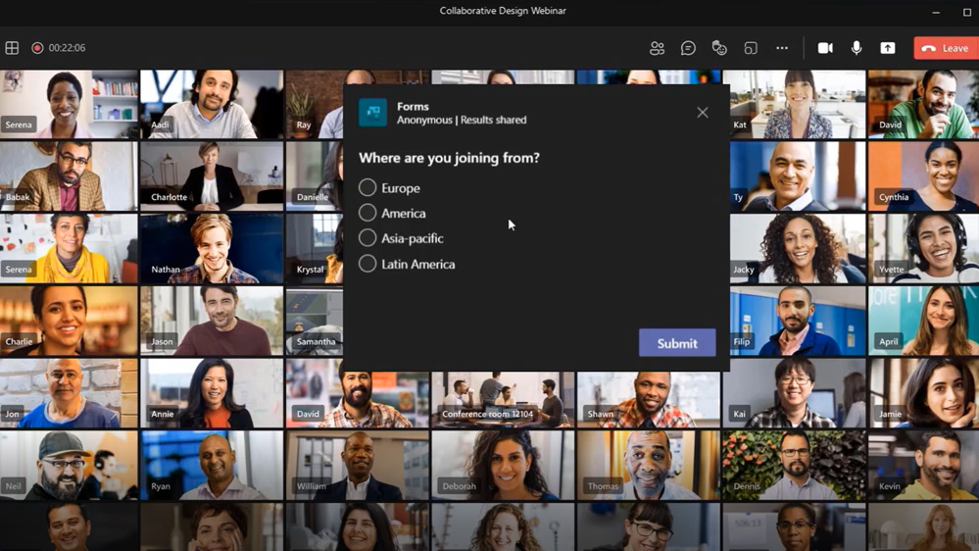Select Yvette's video tile

(x=923, y=249)
